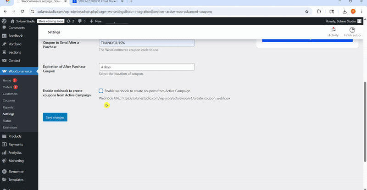View site information icon in address bar

(33, 11)
